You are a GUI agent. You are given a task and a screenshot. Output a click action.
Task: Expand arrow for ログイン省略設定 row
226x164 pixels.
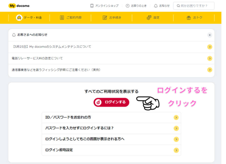pos(176,150)
